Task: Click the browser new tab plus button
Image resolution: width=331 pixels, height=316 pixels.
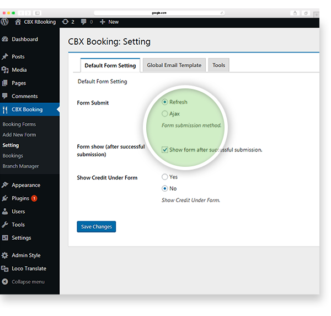Action: point(317,15)
